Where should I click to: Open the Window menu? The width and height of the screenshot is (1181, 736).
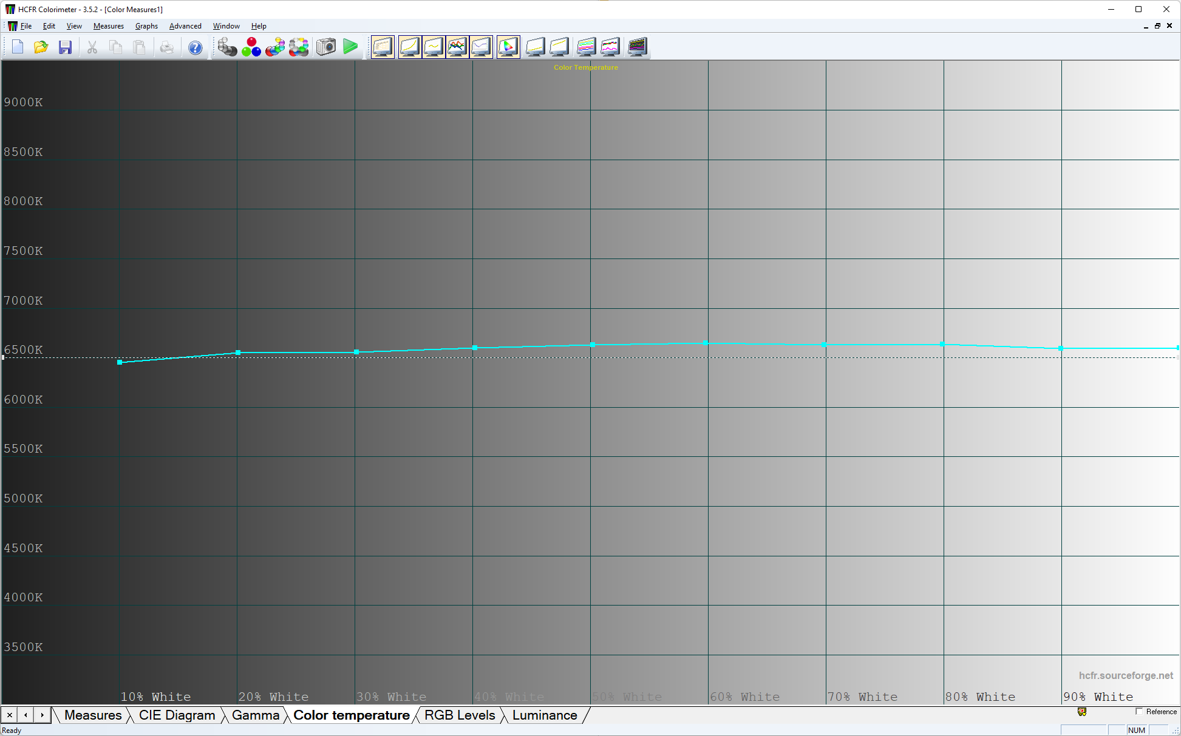pyautogui.click(x=226, y=26)
